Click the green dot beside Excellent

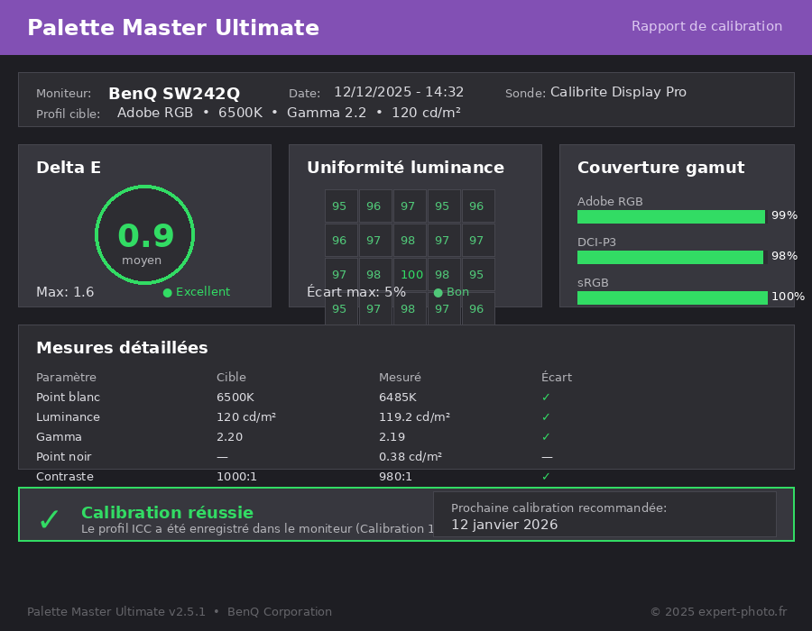pyautogui.click(x=167, y=292)
